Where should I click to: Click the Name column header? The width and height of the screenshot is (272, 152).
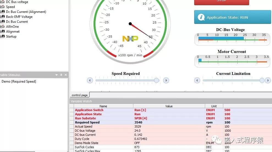coord(103,106)
